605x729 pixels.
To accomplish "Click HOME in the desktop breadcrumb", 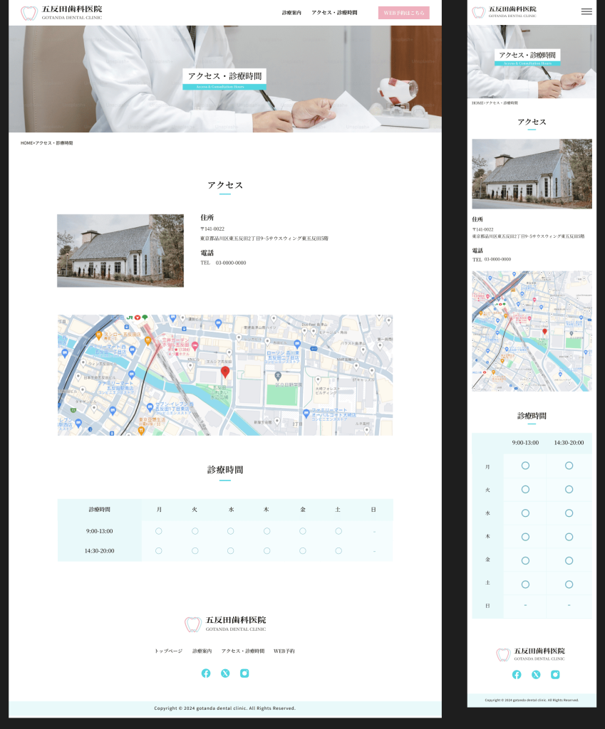I will [26, 143].
